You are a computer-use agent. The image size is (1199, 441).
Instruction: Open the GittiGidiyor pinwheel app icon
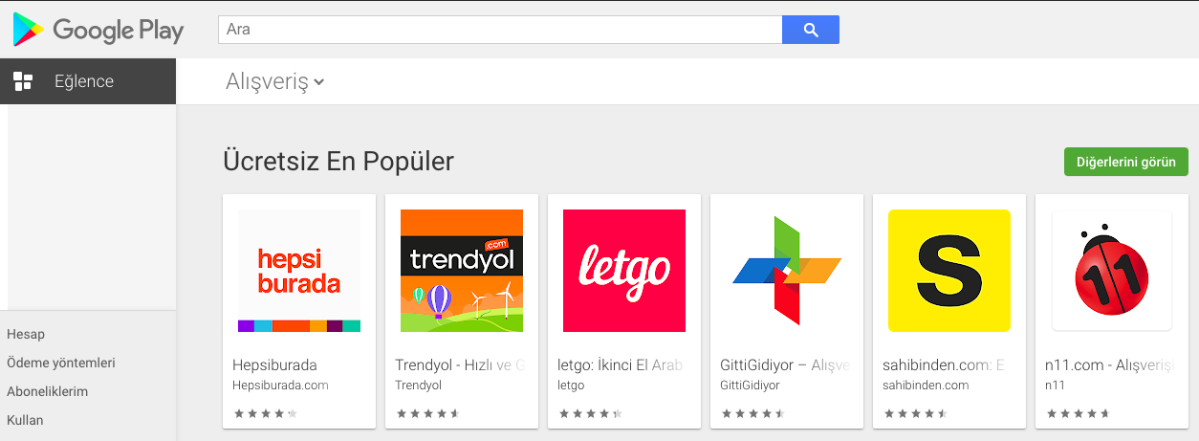tap(787, 271)
